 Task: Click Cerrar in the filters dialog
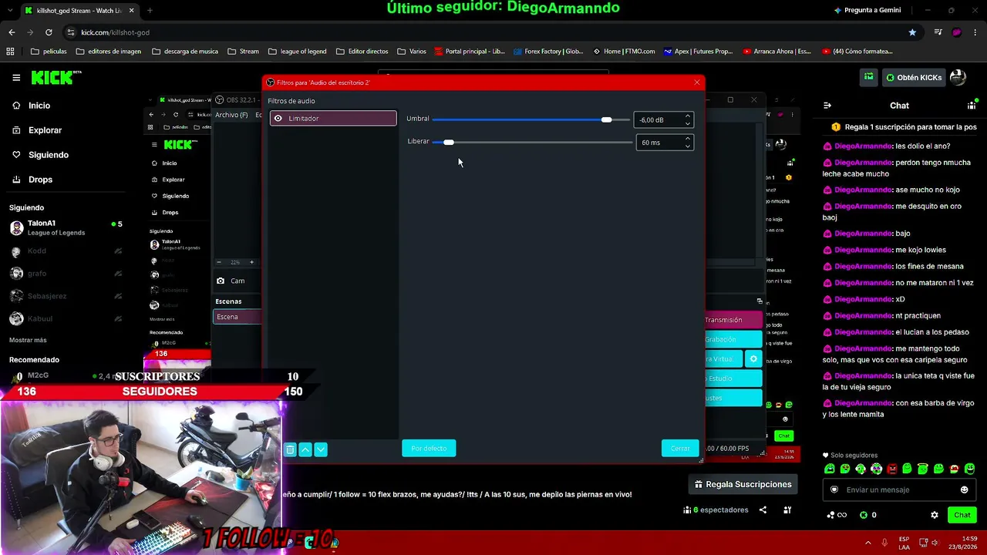click(x=680, y=449)
